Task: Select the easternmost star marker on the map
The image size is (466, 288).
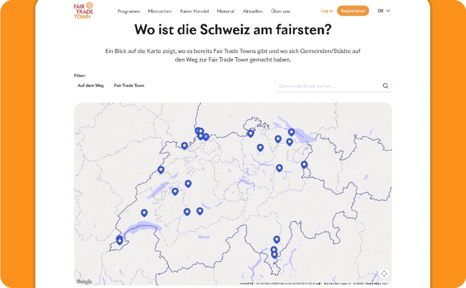Action: [x=304, y=164]
